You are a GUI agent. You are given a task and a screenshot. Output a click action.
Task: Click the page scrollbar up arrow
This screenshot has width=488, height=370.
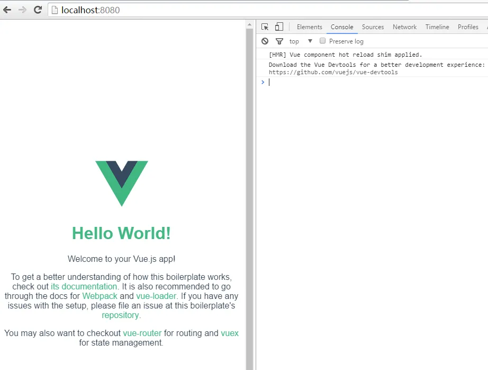pos(249,24)
